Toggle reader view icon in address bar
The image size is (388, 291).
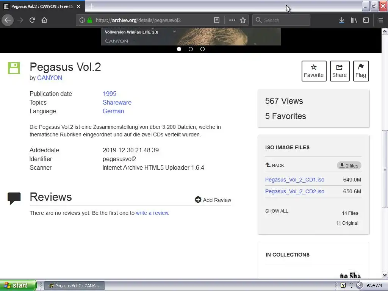[x=216, y=20]
